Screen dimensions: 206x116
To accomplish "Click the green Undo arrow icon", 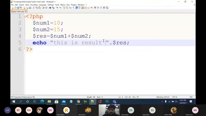I will [x=43, y=8].
